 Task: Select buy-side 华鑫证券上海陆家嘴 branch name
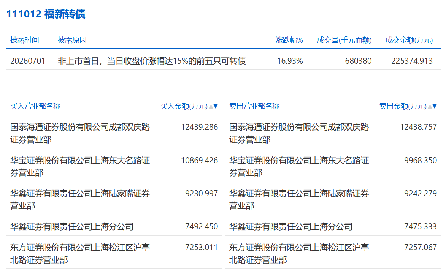(x=80, y=199)
